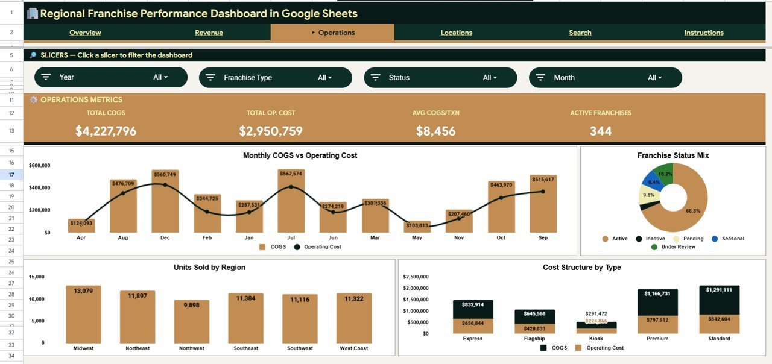The image size is (772, 364).
Task: Click the magnifier icon beside SLICERS heading
Action: click(33, 55)
